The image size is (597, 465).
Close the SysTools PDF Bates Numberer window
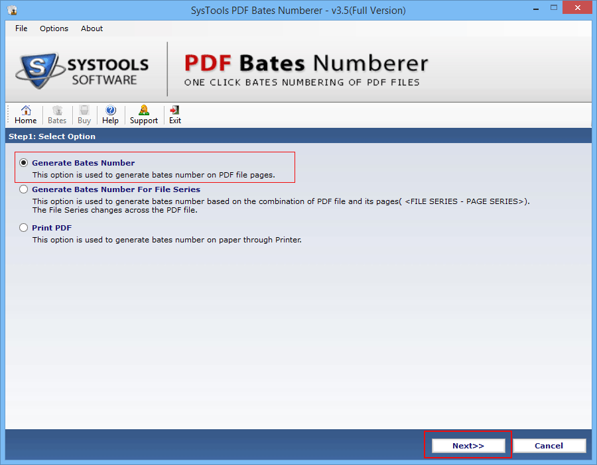pos(578,7)
